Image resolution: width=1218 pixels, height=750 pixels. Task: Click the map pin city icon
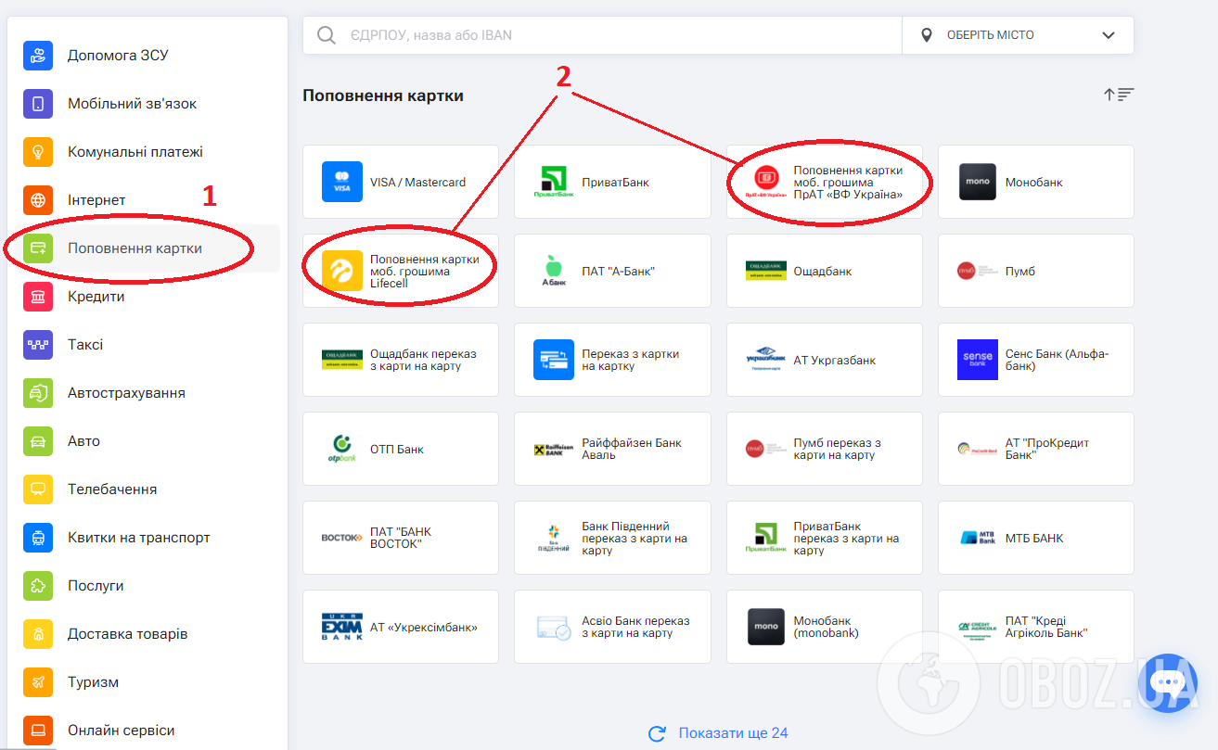pyautogui.click(x=926, y=35)
